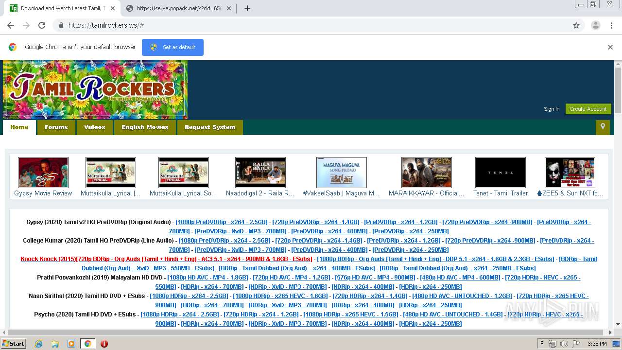Click the horizontal scrollbar right arrow

tap(611, 332)
